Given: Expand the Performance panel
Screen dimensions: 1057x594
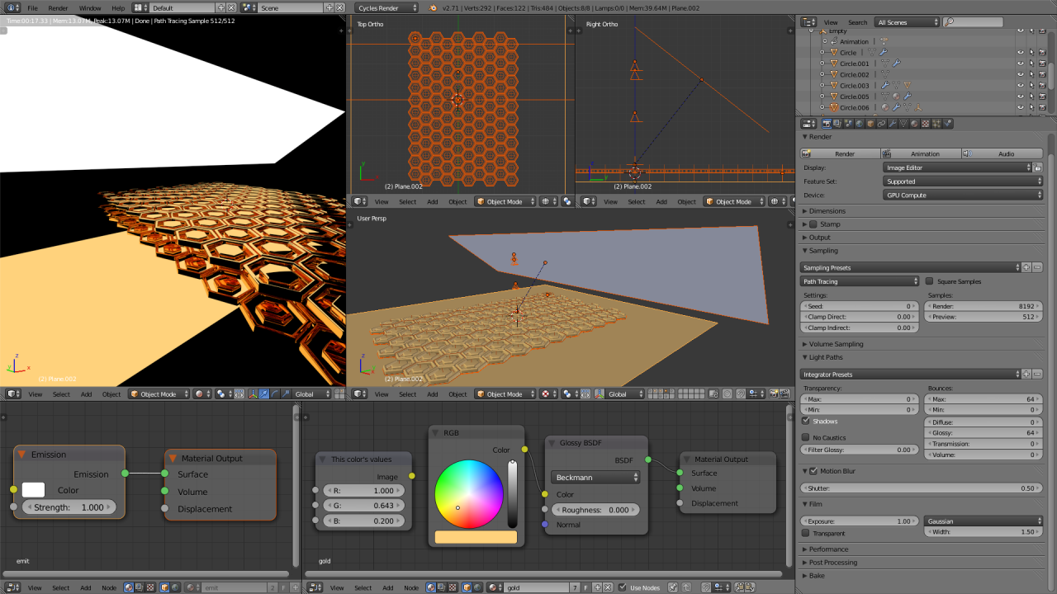Looking at the screenshot, I should (x=828, y=549).
